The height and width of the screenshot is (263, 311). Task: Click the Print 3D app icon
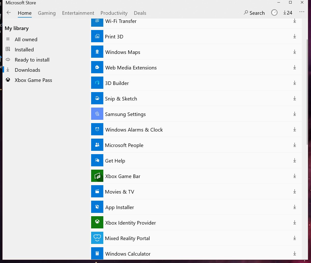click(97, 36)
